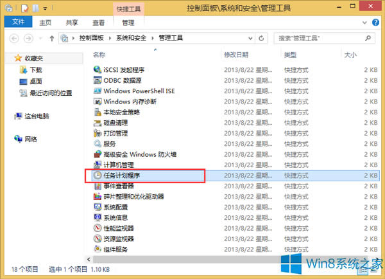Select the 资源监视器 icon
Image resolution: width=385 pixels, height=279 pixels.
coord(98,239)
